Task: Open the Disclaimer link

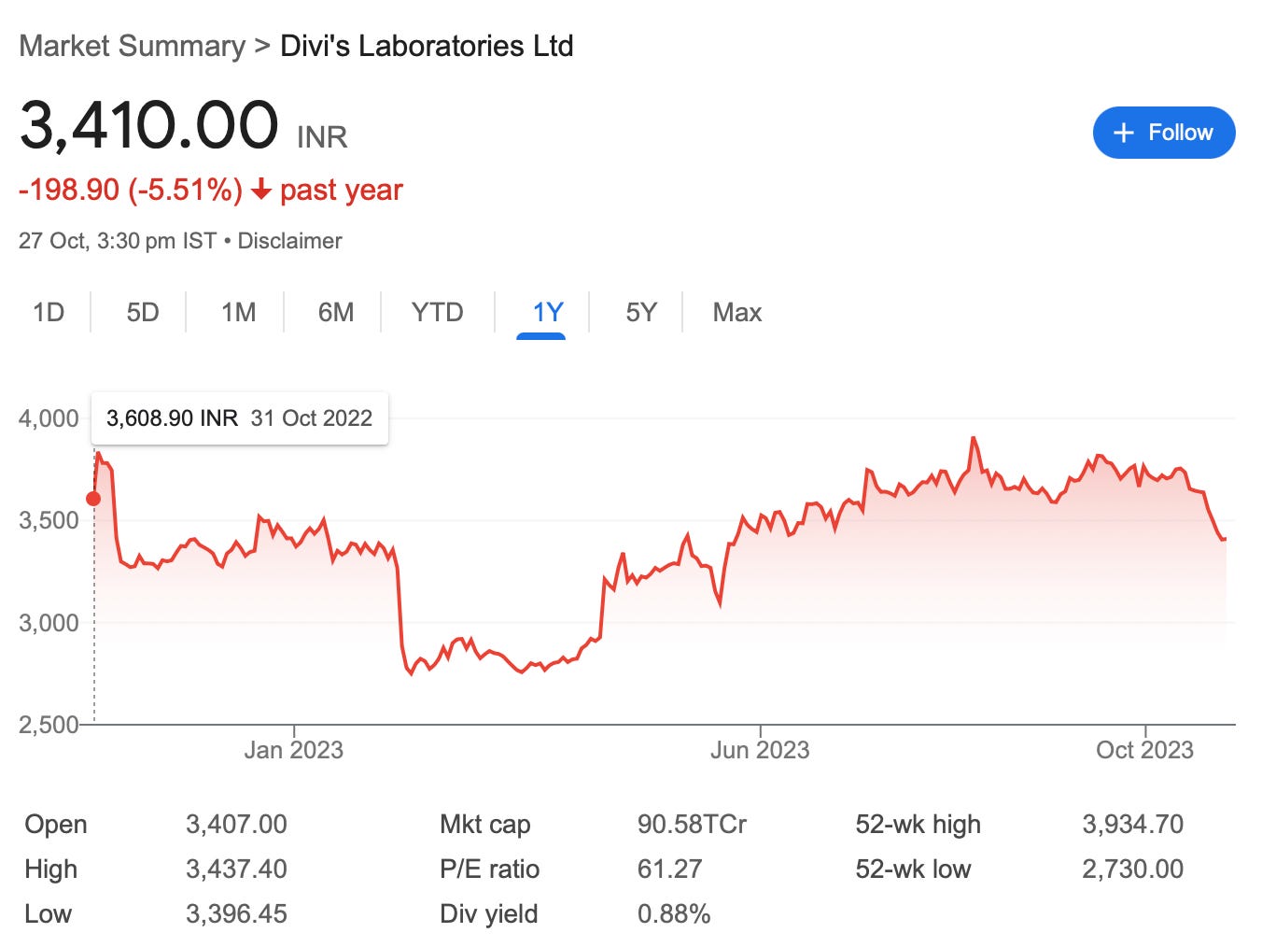Action: point(289,241)
